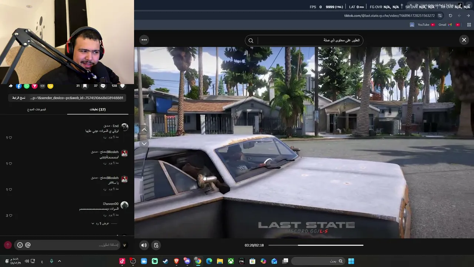Open Microsoft Edge from the taskbar
The width and height of the screenshot is (474, 267).
[x=209, y=261]
